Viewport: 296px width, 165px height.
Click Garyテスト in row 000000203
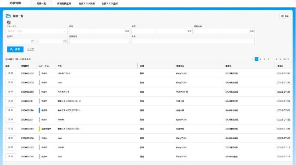(x=181, y=82)
